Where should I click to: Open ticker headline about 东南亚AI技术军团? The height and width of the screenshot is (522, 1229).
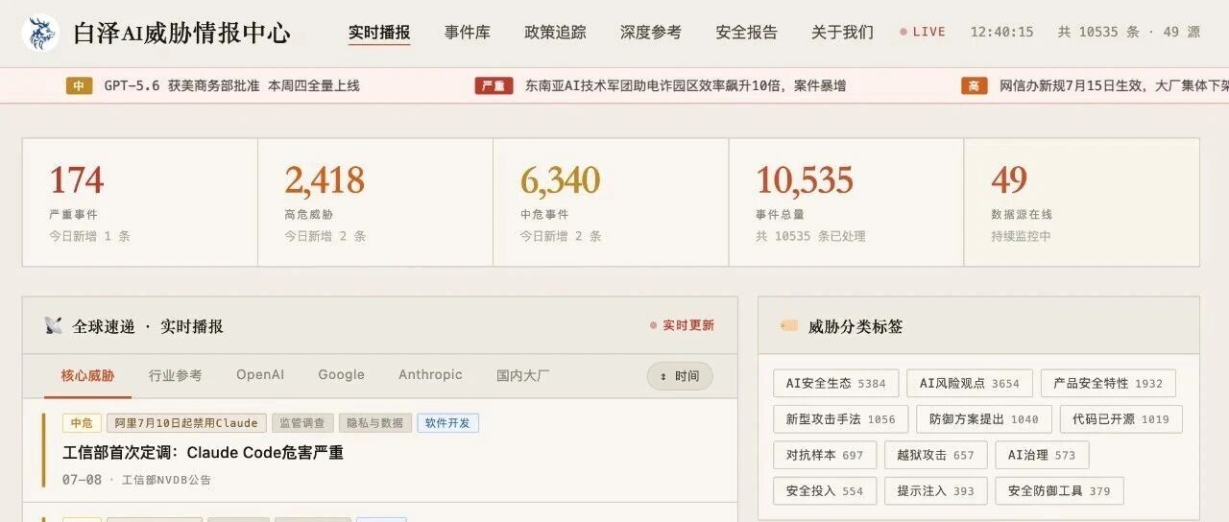click(686, 85)
